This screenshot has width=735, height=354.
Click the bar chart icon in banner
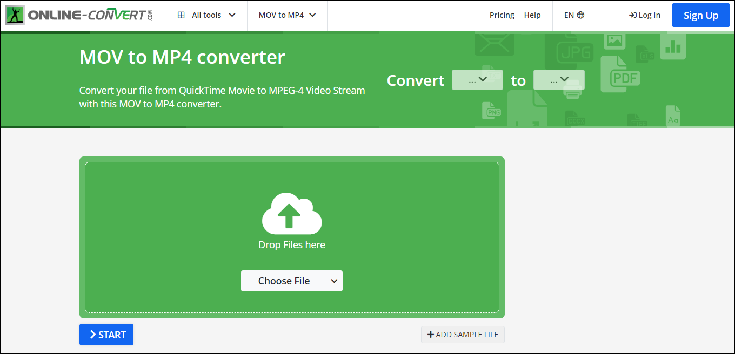[x=673, y=47]
